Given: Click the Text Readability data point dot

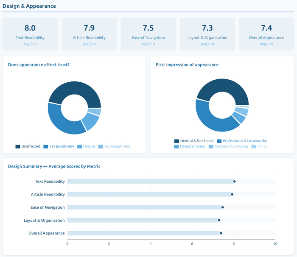Looking at the screenshot, I should [x=234, y=182].
